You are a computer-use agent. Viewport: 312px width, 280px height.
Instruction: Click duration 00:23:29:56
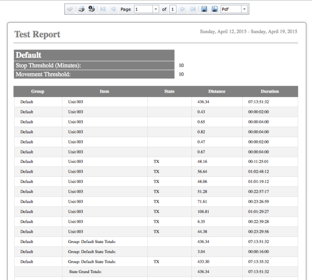tap(258, 232)
